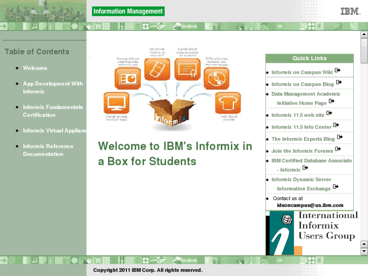Image resolution: width=368 pixels, height=276 pixels.
Task: Click the Quick Links panel header
Action: 310,58
